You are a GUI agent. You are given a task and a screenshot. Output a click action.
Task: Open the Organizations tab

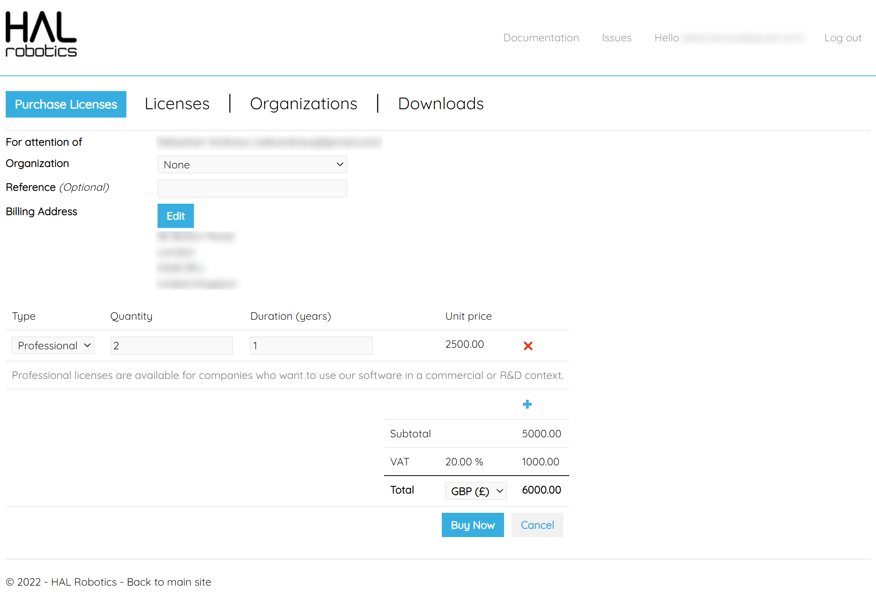click(x=304, y=104)
